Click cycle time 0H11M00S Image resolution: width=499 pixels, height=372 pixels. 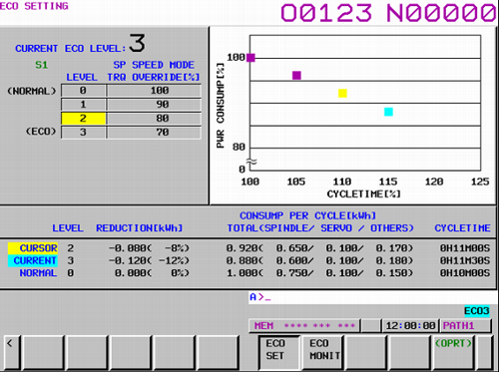pyautogui.click(x=465, y=248)
